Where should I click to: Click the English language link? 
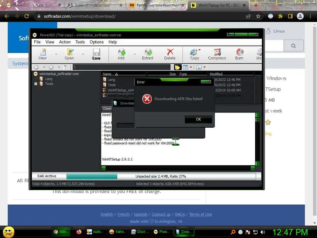106,214
